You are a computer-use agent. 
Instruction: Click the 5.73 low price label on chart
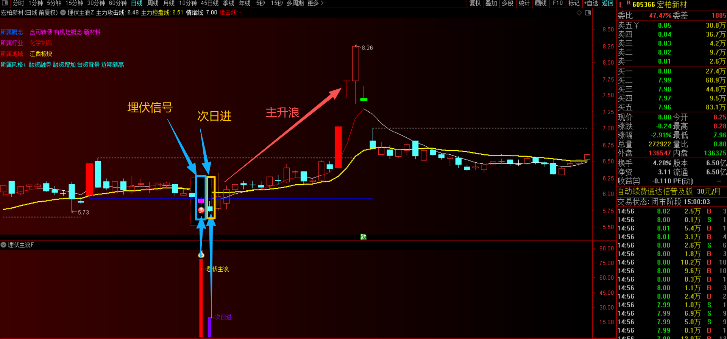(x=83, y=212)
